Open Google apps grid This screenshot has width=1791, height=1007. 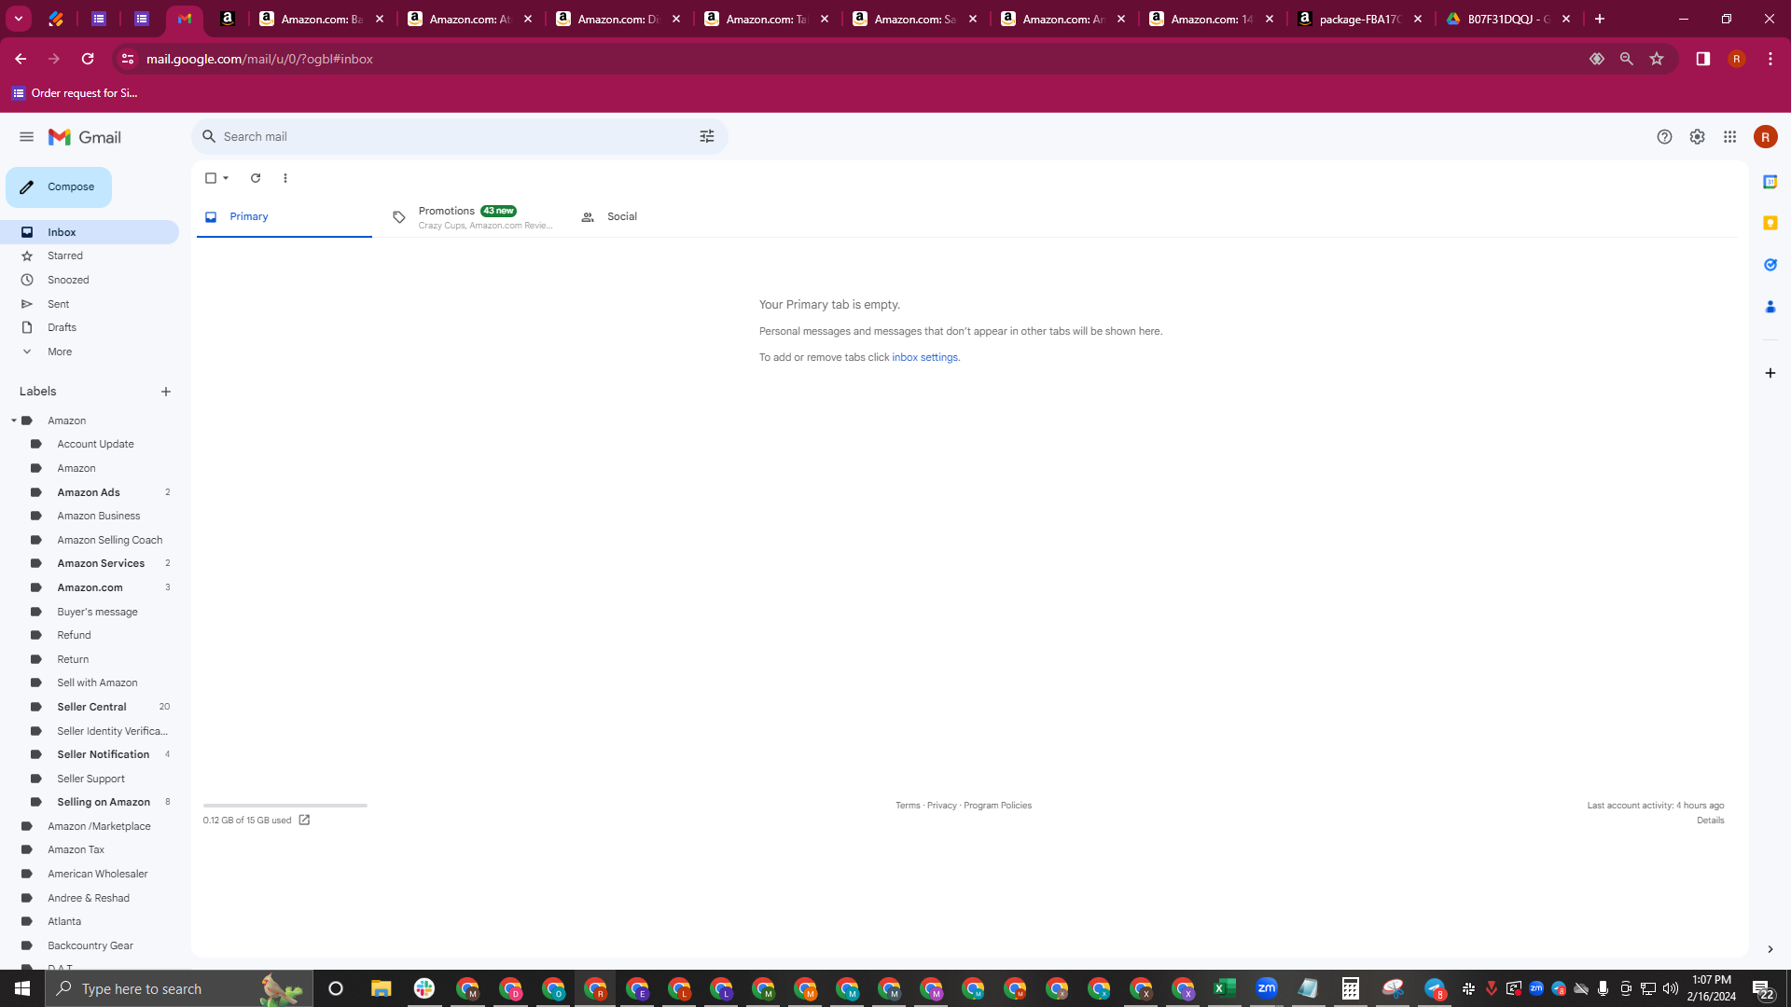1729,137
